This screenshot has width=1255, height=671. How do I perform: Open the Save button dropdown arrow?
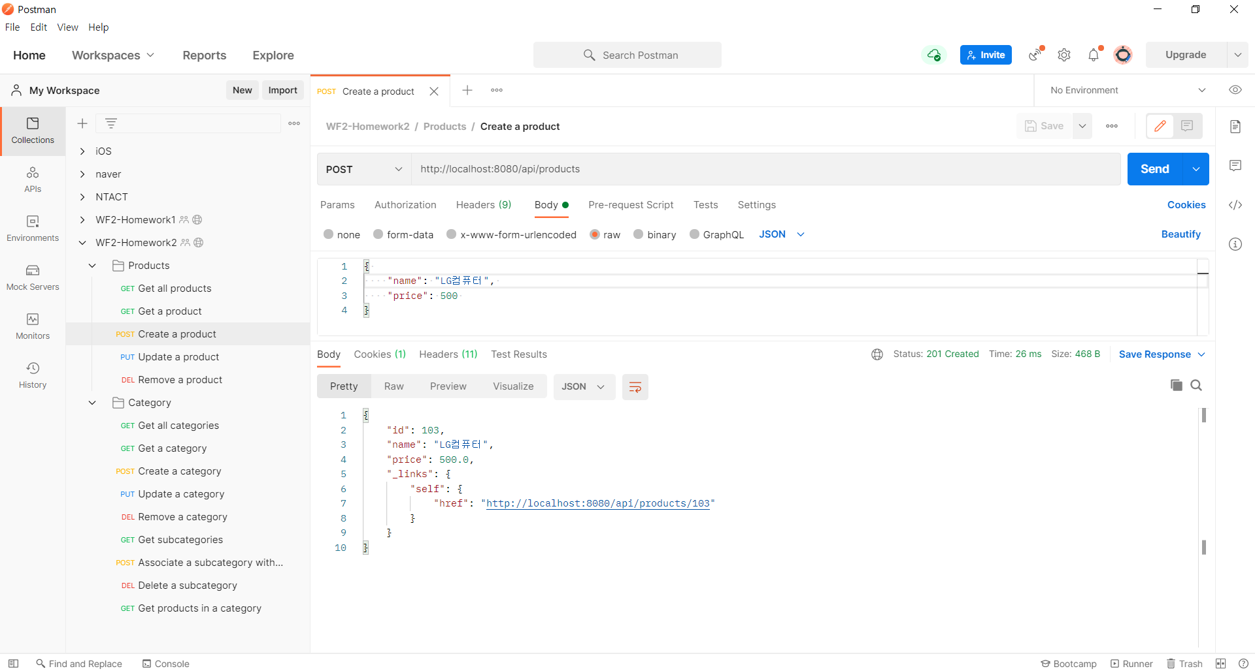click(1082, 126)
